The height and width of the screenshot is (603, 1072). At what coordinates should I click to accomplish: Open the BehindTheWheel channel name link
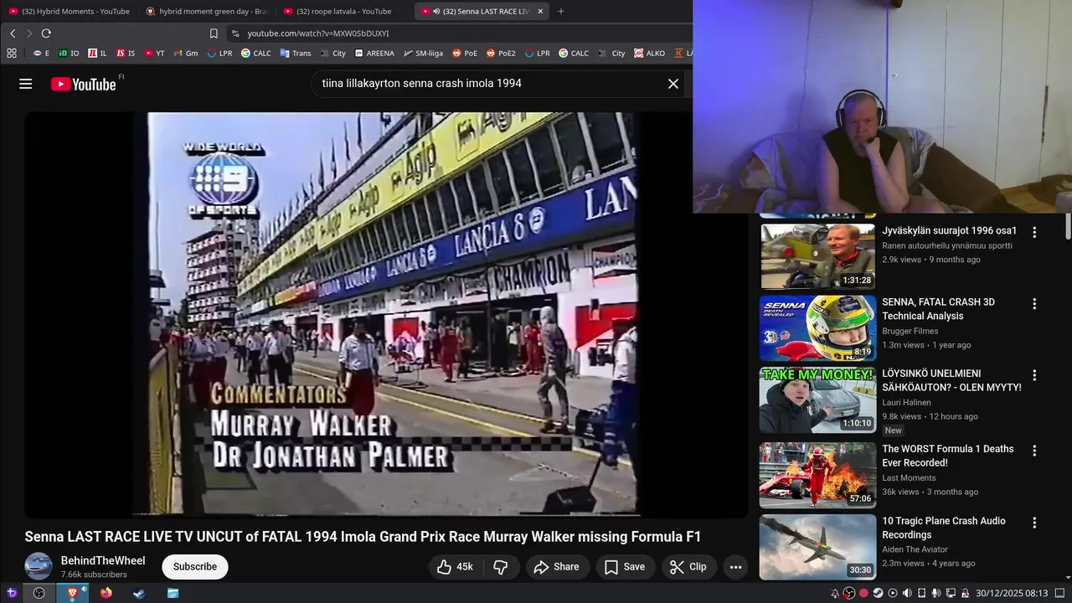point(103,560)
